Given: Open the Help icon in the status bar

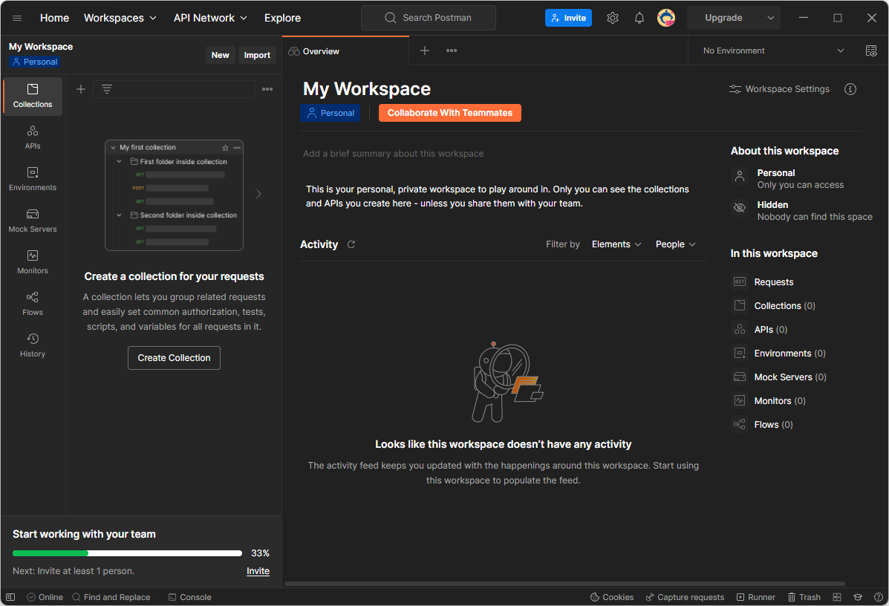Looking at the screenshot, I should 878,597.
